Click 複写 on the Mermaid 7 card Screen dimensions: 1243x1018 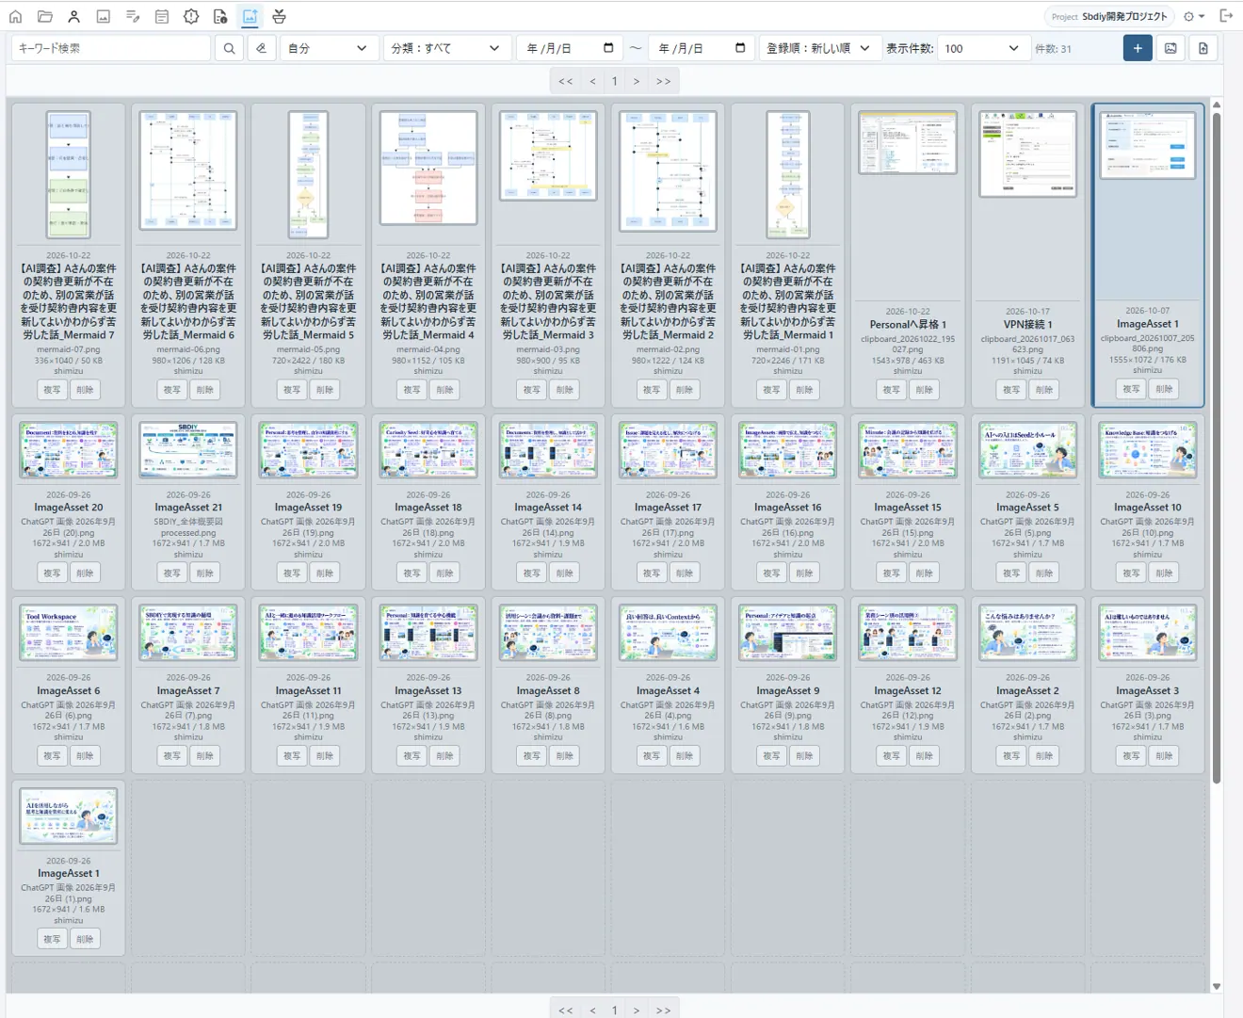click(x=52, y=390)
